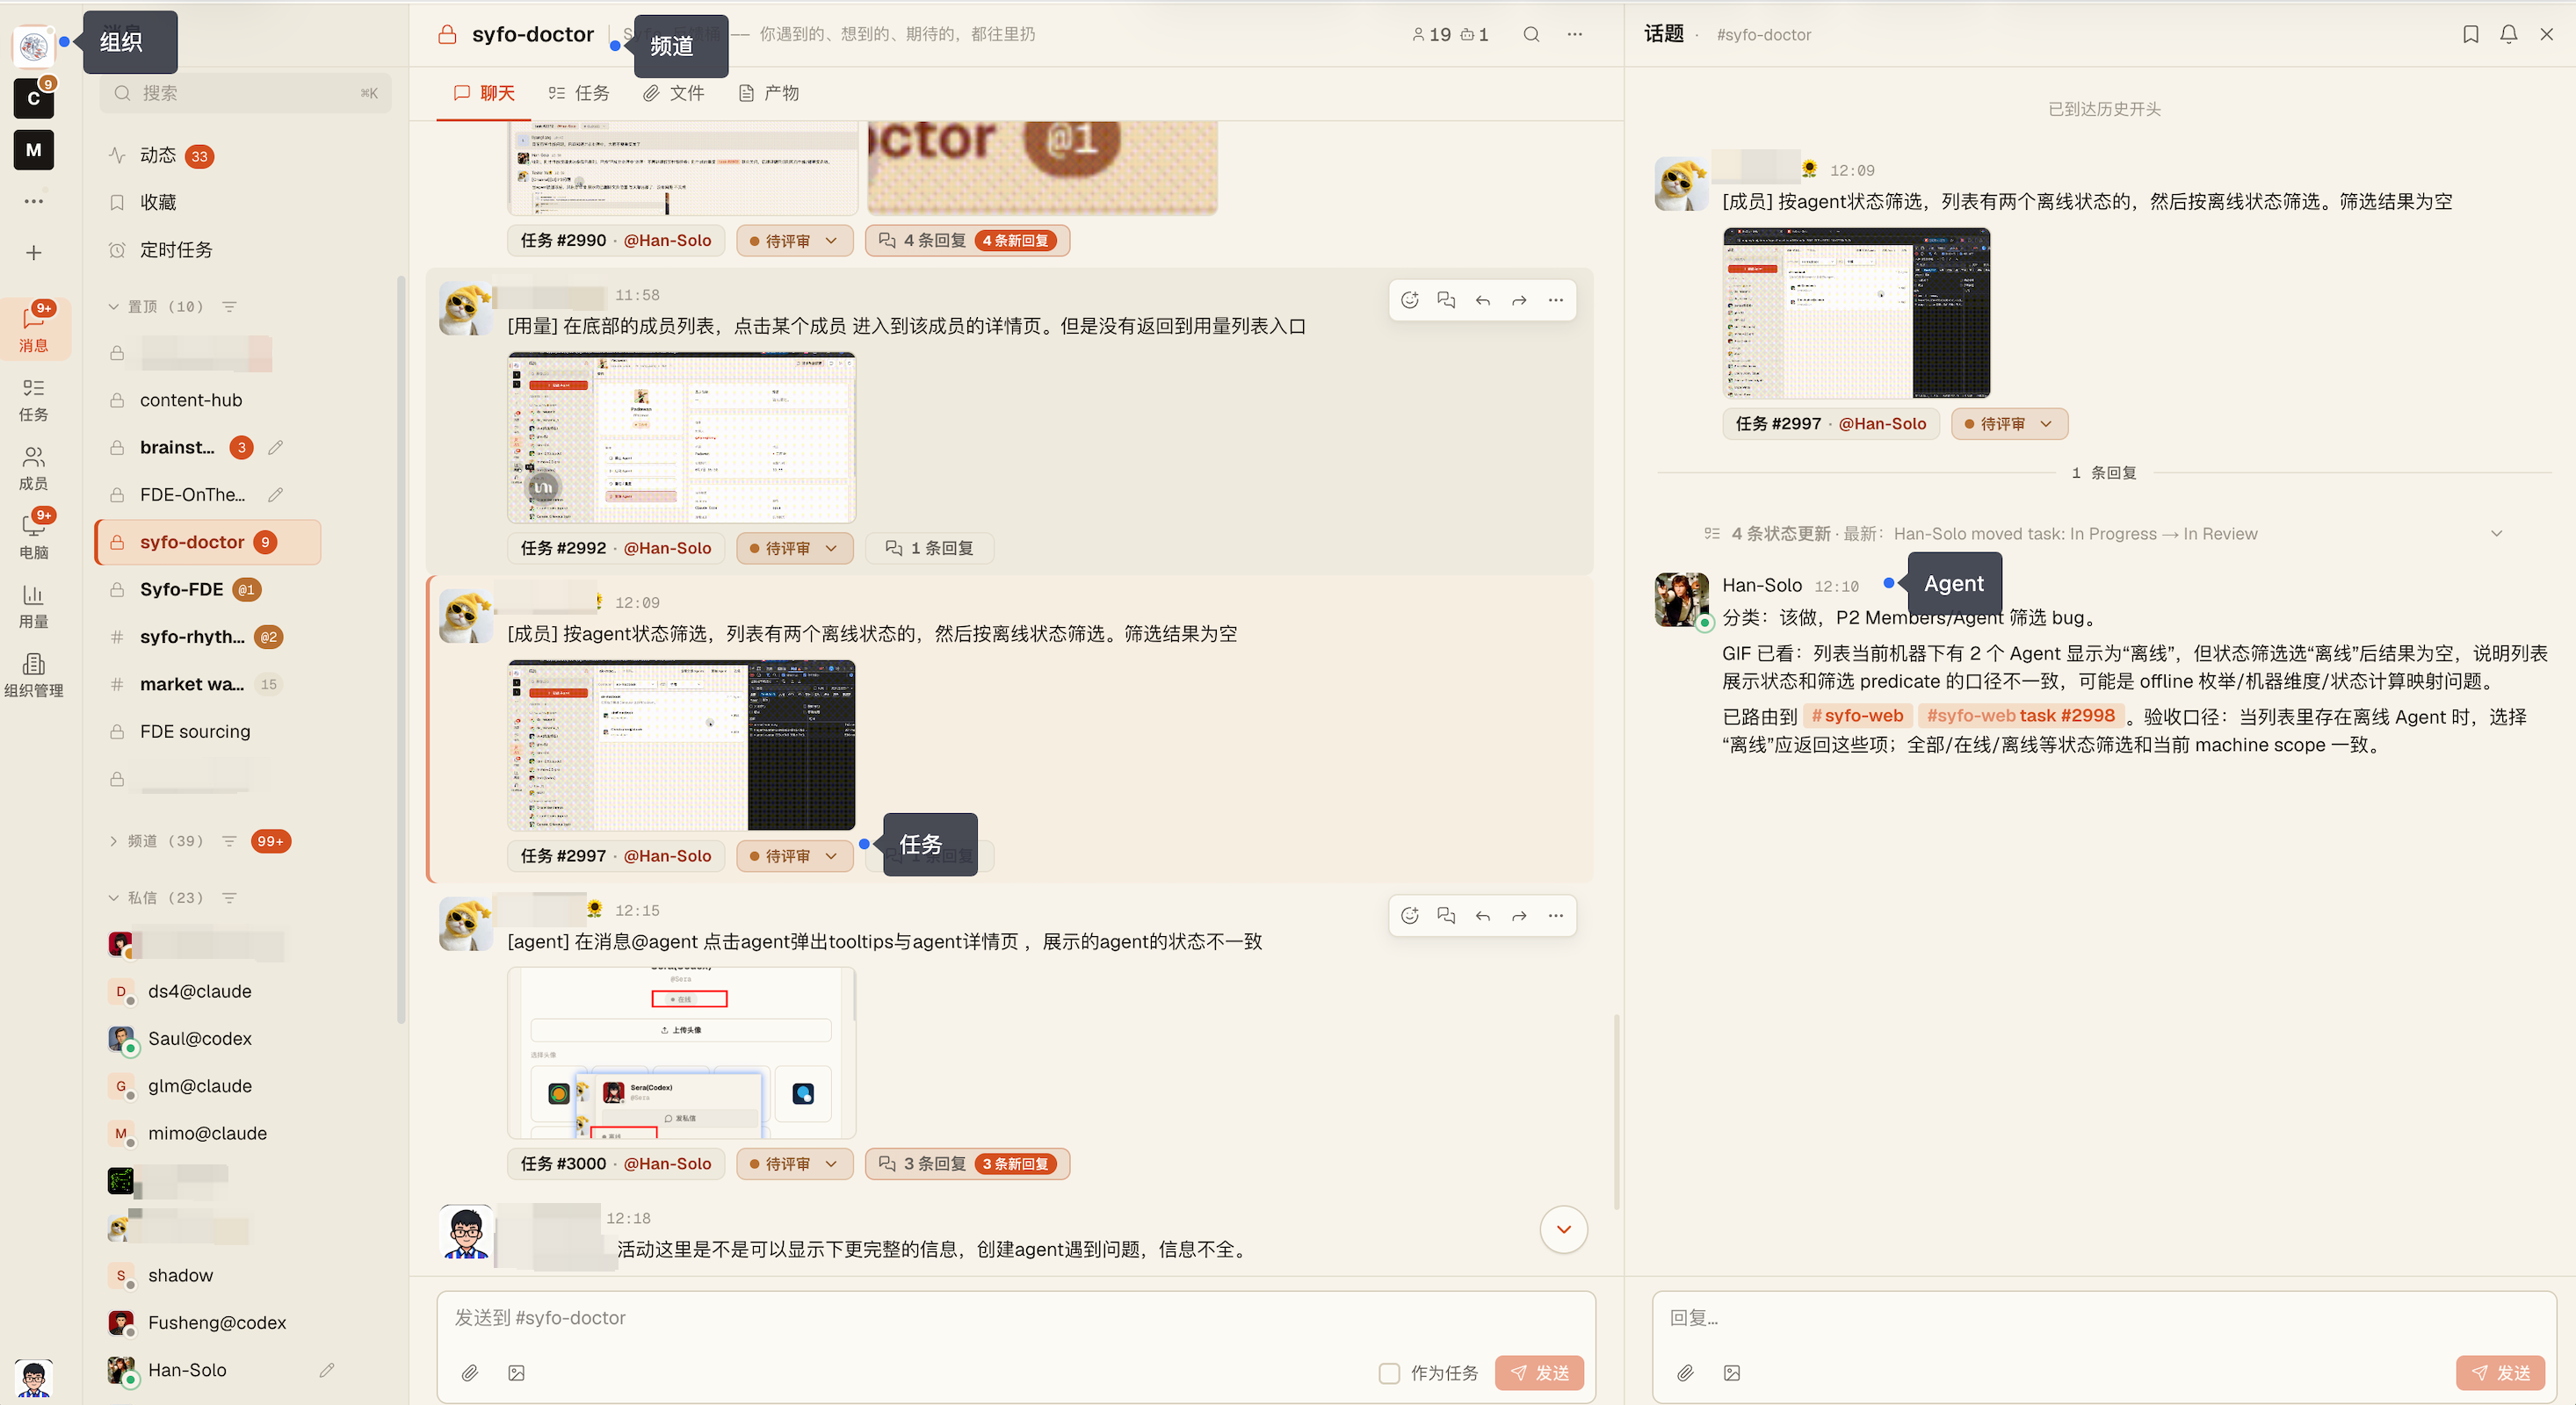The image size is (2576, 1405).
Task: Attach a file in the channel message box
Action: (x=470, y=1373)
